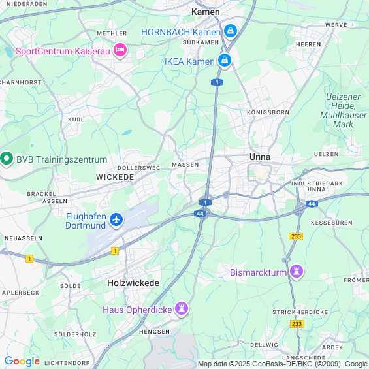Click the yellow 233 road badge near Strickherdicke
The height and width of the screenshot is (369, 369).
297,324
